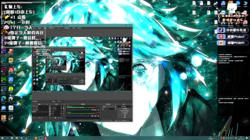
Task: Move scene down with scenes down arrow
Action: (x=42, y=118)
